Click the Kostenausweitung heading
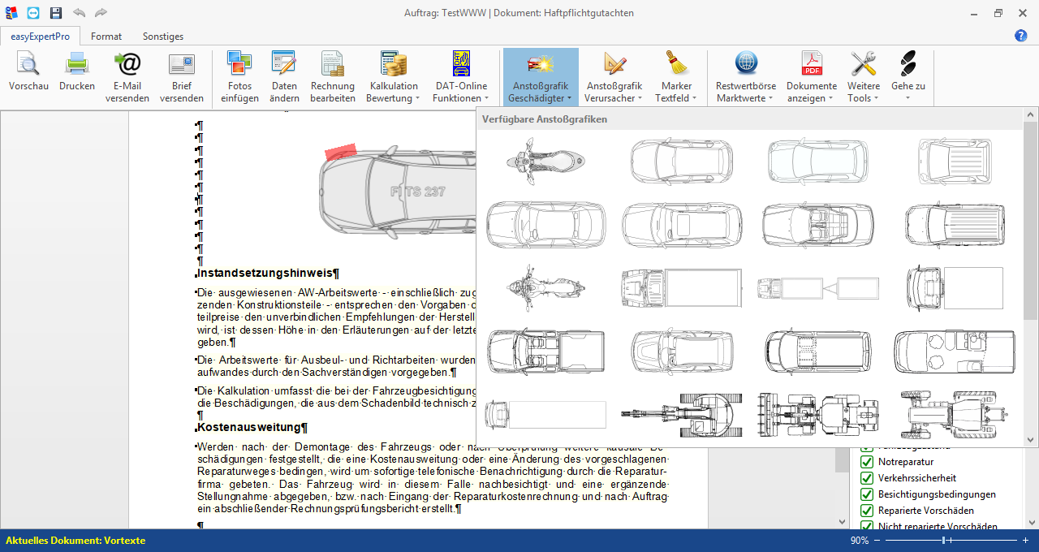This screenshot has width=1039, height=552. [x=249, y=427]
